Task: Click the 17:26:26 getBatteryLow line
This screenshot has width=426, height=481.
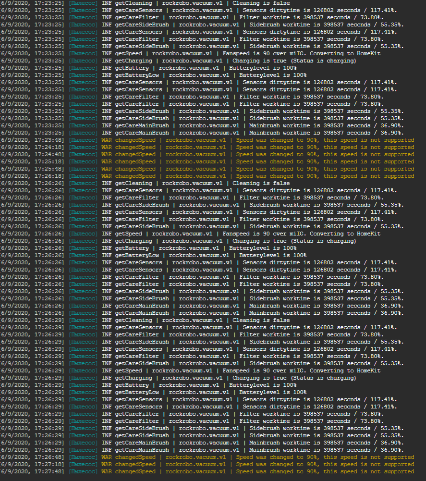Action: (x=153, y=255)
